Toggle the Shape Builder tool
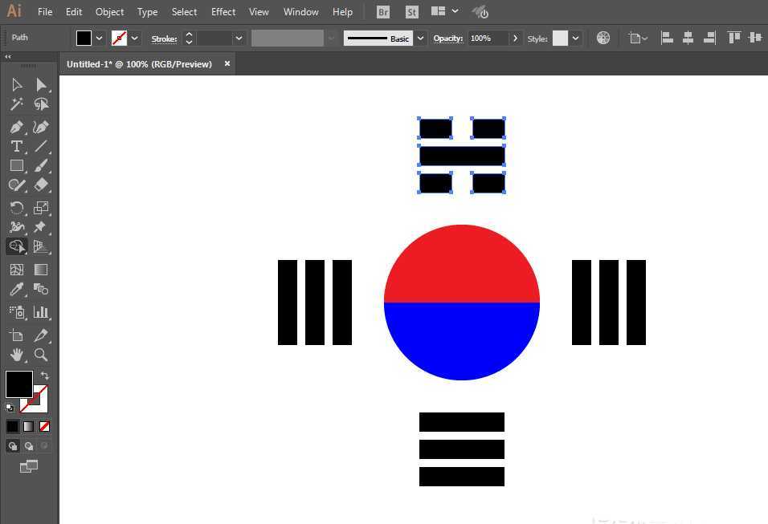Image resolution: width=768 pixels, height=524 pixels. coord(17,246)
